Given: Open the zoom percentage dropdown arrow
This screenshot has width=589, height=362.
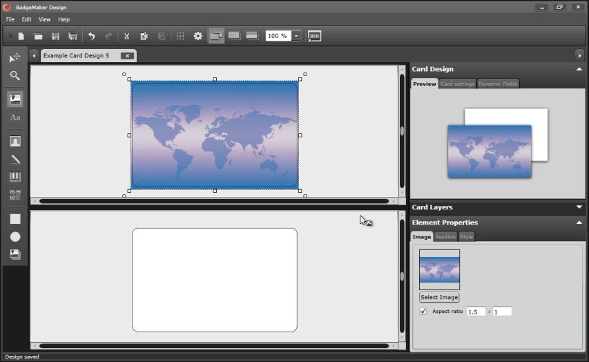Looking at the screenshot, I should pos(296,36).
